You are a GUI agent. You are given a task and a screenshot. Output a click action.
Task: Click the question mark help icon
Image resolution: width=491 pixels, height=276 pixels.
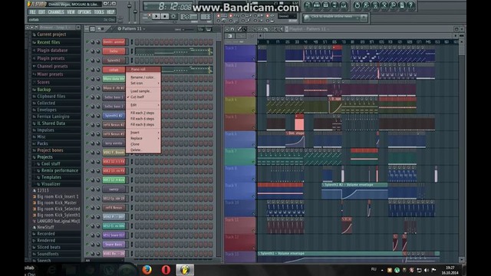pos(411,5)
